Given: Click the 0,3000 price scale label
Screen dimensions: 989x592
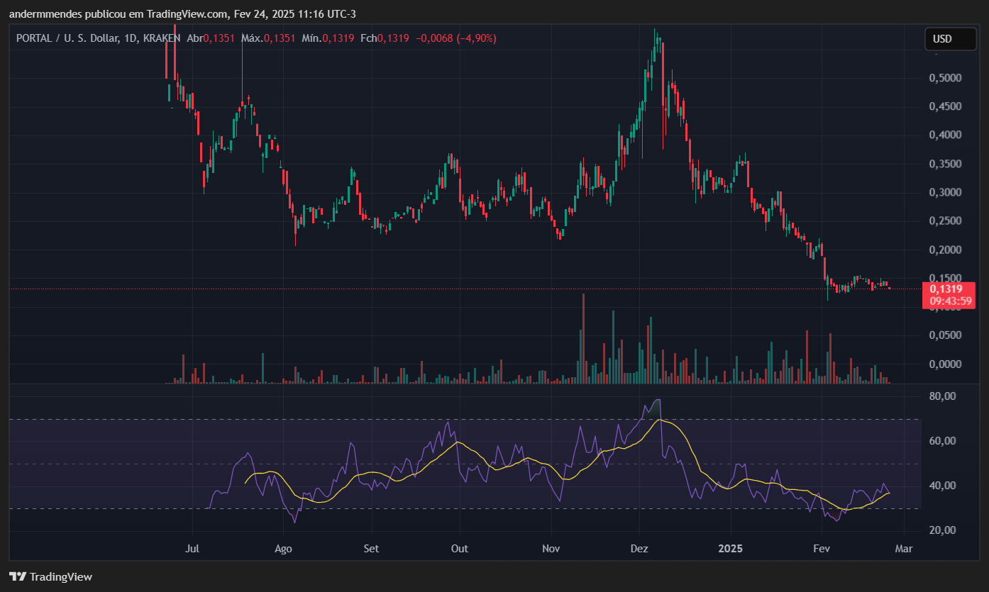Looking at the screenshot, I should click(x=945, y=192).
